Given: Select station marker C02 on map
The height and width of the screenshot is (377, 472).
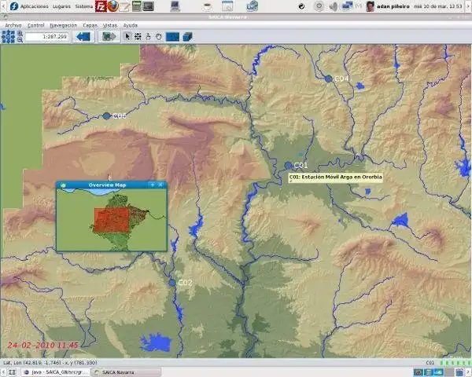Looking at the screenshot, I should 172,283.
